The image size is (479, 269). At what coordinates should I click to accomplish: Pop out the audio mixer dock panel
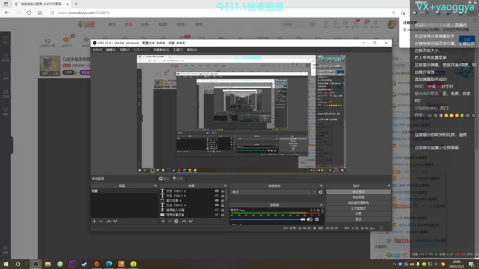pos(321,205)
